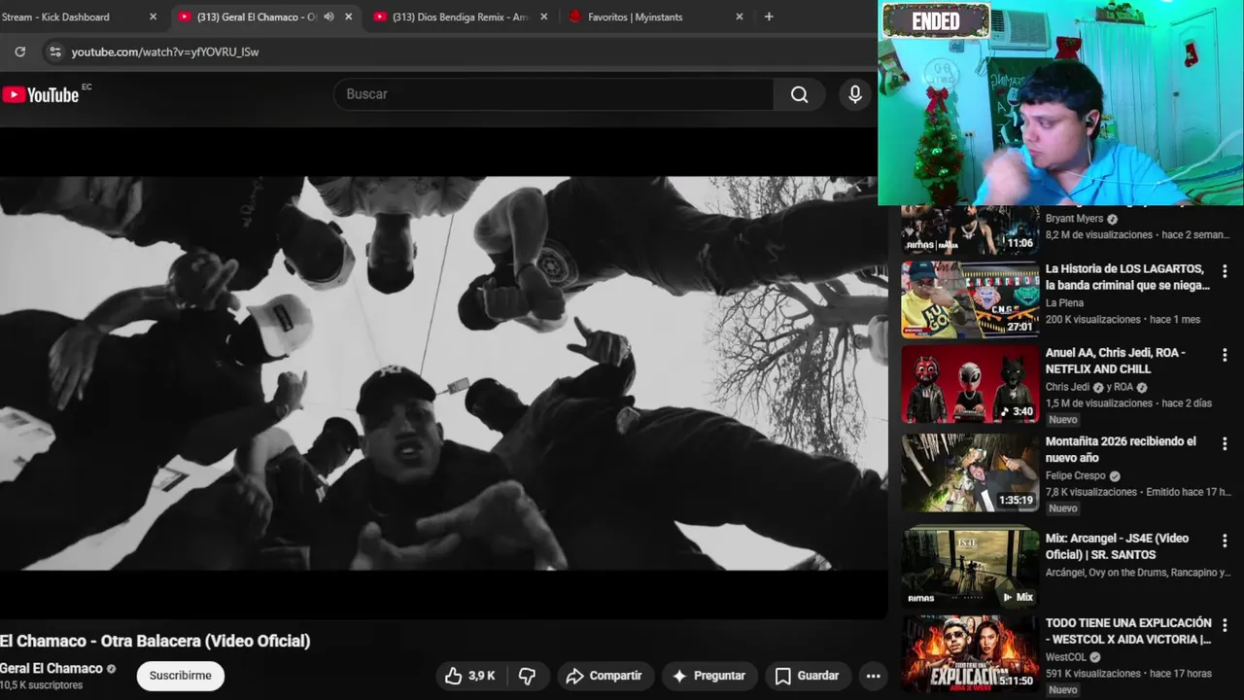
Task: Open Geral El Chamaco channel link
Action: pos(52,669)
